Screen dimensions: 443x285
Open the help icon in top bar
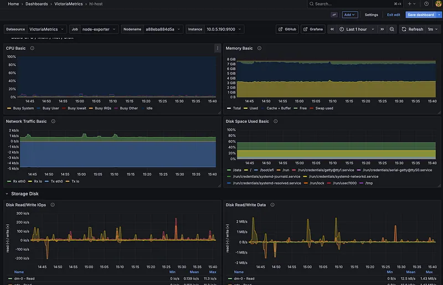426,4
